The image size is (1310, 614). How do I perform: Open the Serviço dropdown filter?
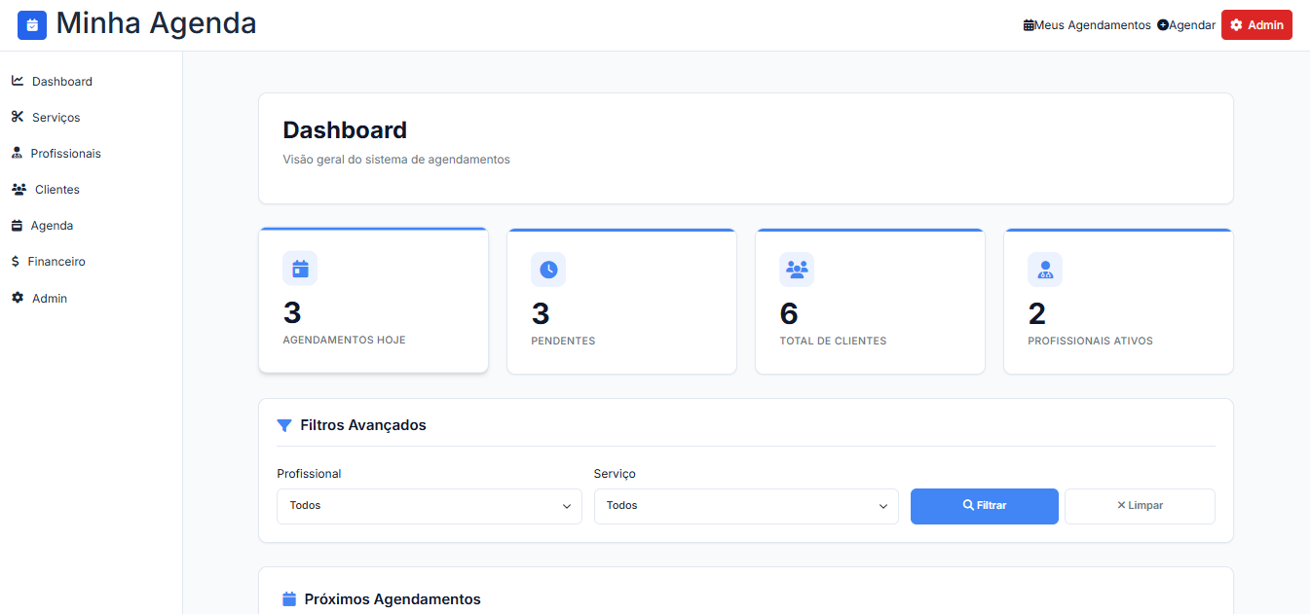745,506
